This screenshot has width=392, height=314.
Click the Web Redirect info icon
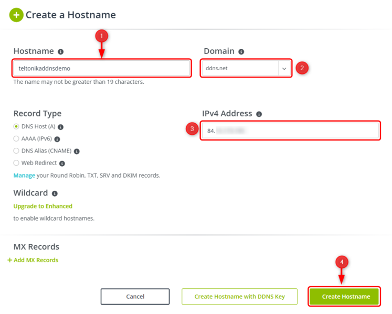click(61, 164)
